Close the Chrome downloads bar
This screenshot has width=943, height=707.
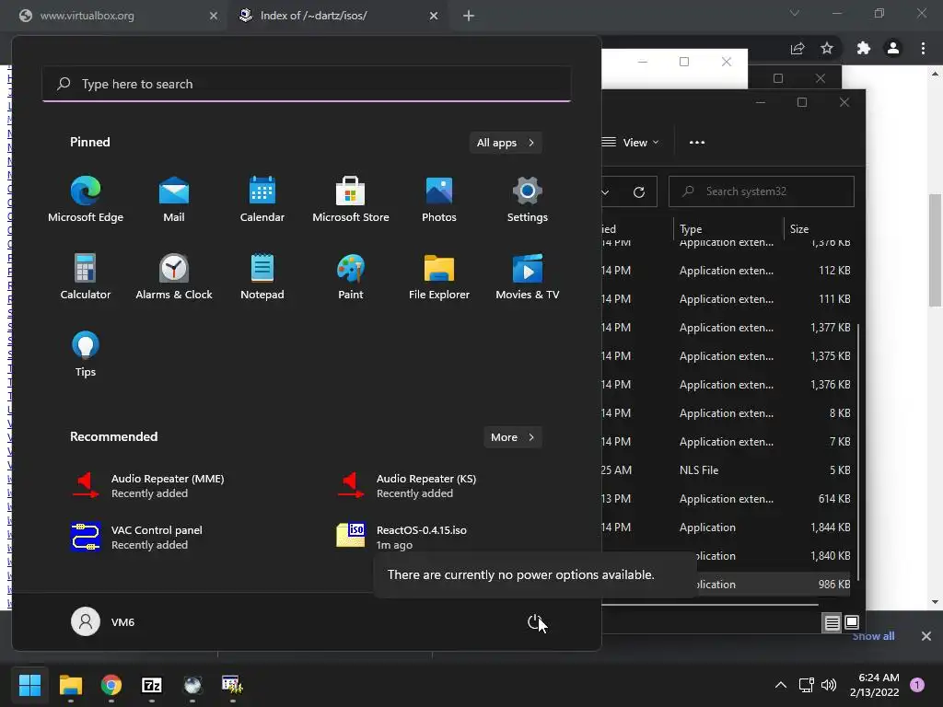point(926,636)
